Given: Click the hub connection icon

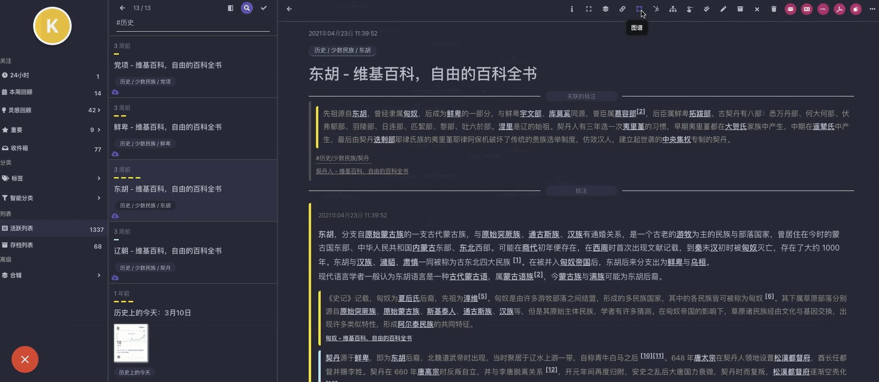Looking at the screenshot, I should coord(656,9).
